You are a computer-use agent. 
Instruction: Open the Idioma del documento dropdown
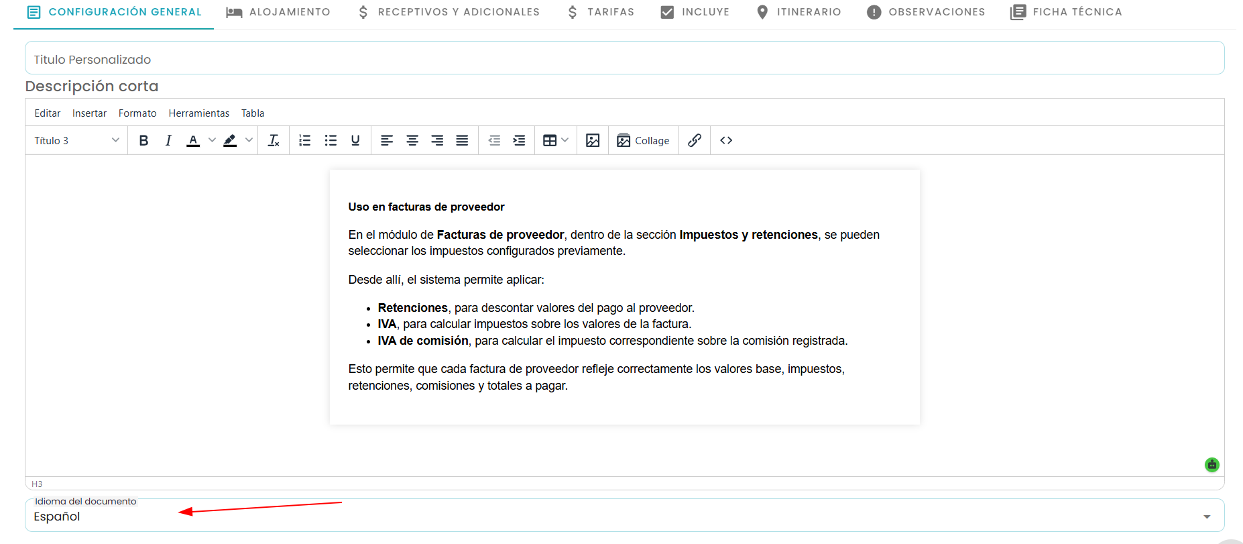tap(624, 515)
